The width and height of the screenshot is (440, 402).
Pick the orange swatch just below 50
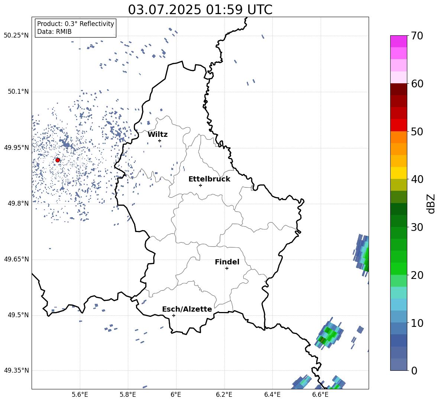coord(398,137)
